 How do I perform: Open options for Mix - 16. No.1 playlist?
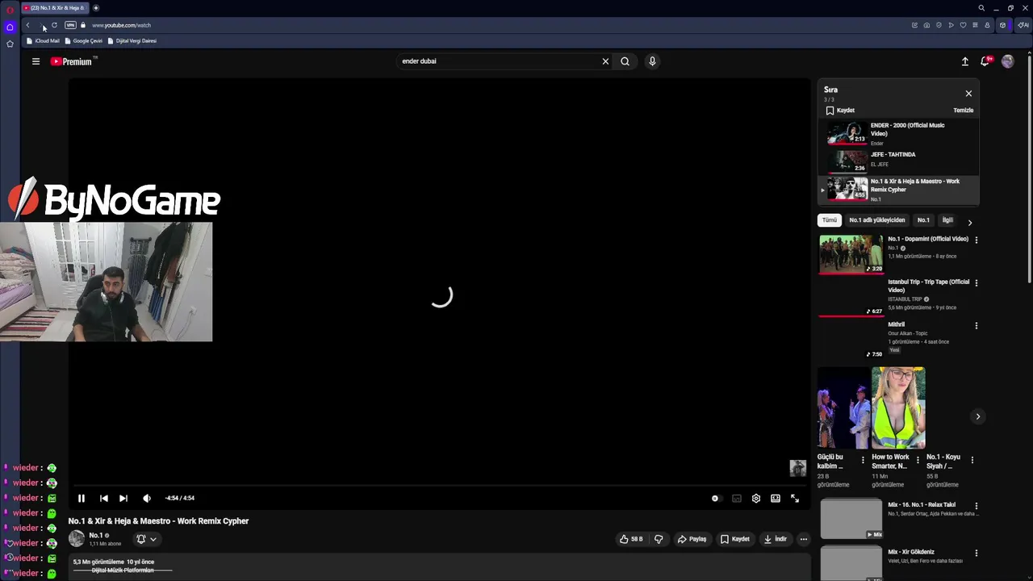(977, 507)
